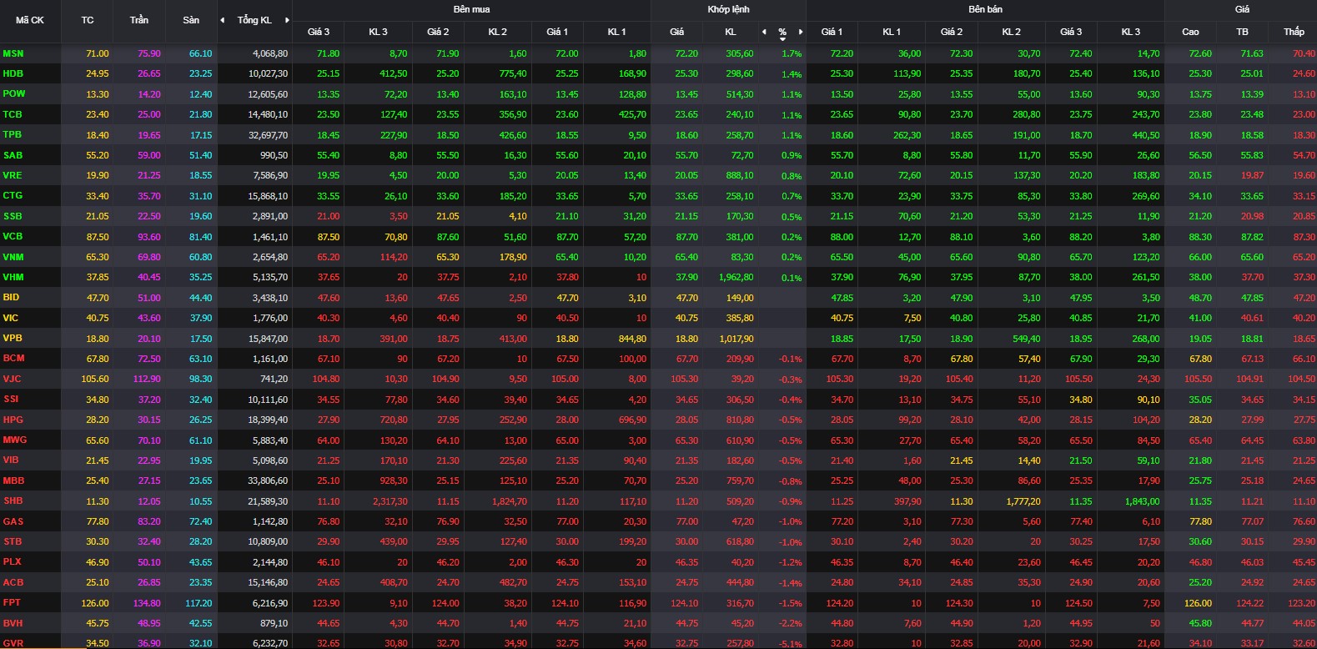Image resolution: width=1317 pixels, height=649 pixels.
Task: Open the POW stock symbol
Action: 14,93
